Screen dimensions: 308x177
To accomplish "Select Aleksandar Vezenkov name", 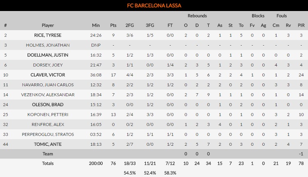I will 48,94.
